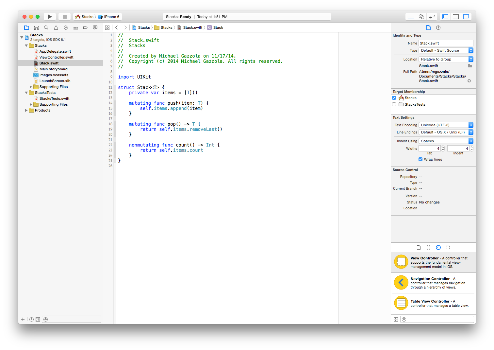
Task: Adjust the Indent width stepper
Action: point(471,149)
